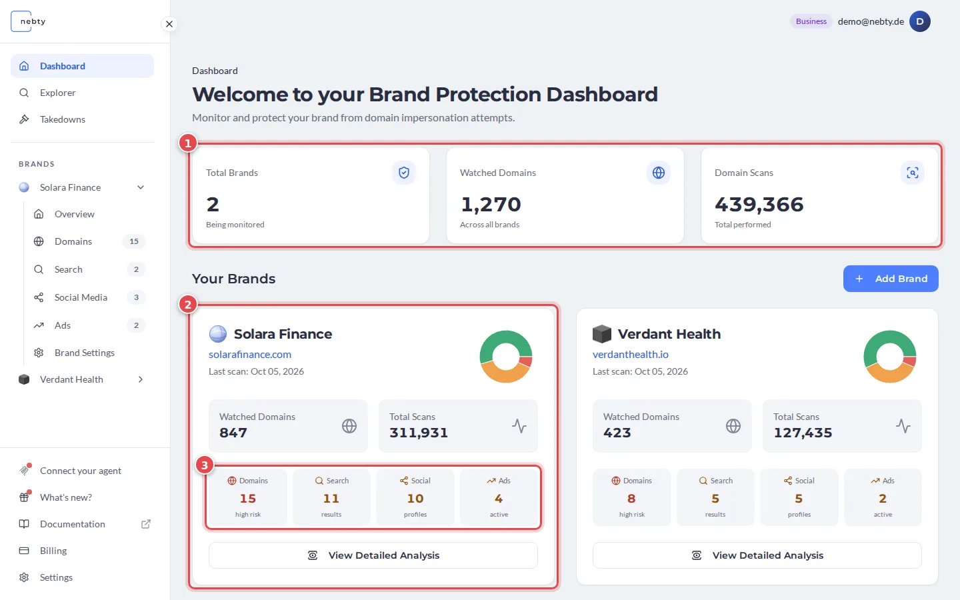Viewport: 960px width, 600px height.
Task: Open Search under Solara Finance
Action: (x=89, y=269)
